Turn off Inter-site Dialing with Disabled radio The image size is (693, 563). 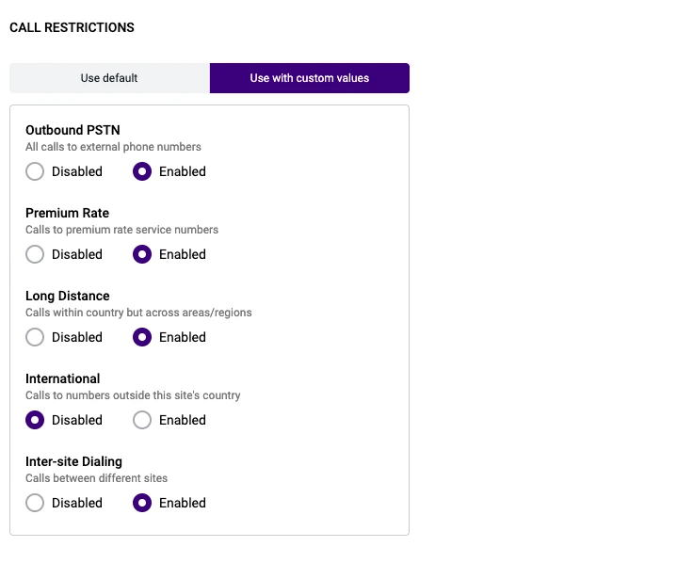pos(35,503)
